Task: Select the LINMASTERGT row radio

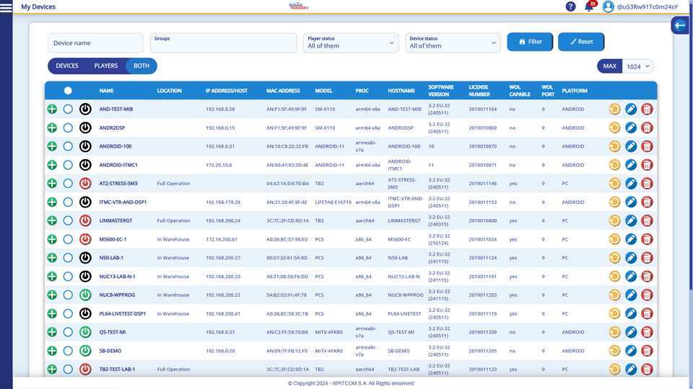Action: coord(68,220)
